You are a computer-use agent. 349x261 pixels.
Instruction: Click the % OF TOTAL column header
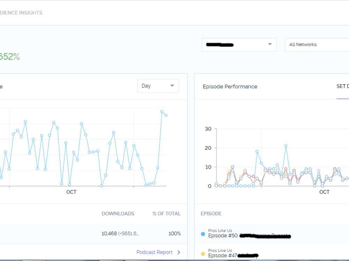tap(166, 214)
